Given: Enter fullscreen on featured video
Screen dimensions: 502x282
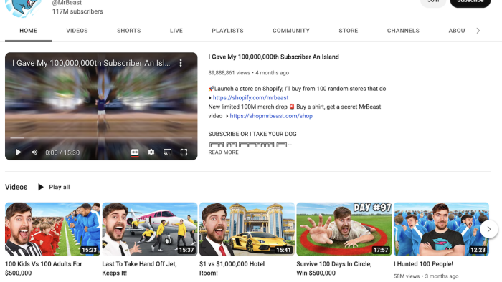Looking at the screenshot, I should point(184,152).
